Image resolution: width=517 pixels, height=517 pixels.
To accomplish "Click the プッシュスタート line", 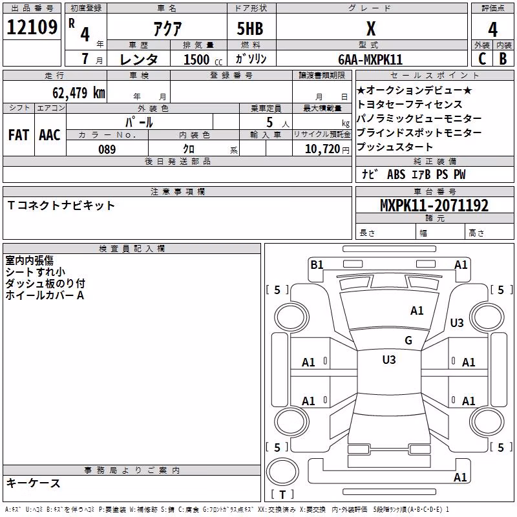I will click(x=395, y=147).
